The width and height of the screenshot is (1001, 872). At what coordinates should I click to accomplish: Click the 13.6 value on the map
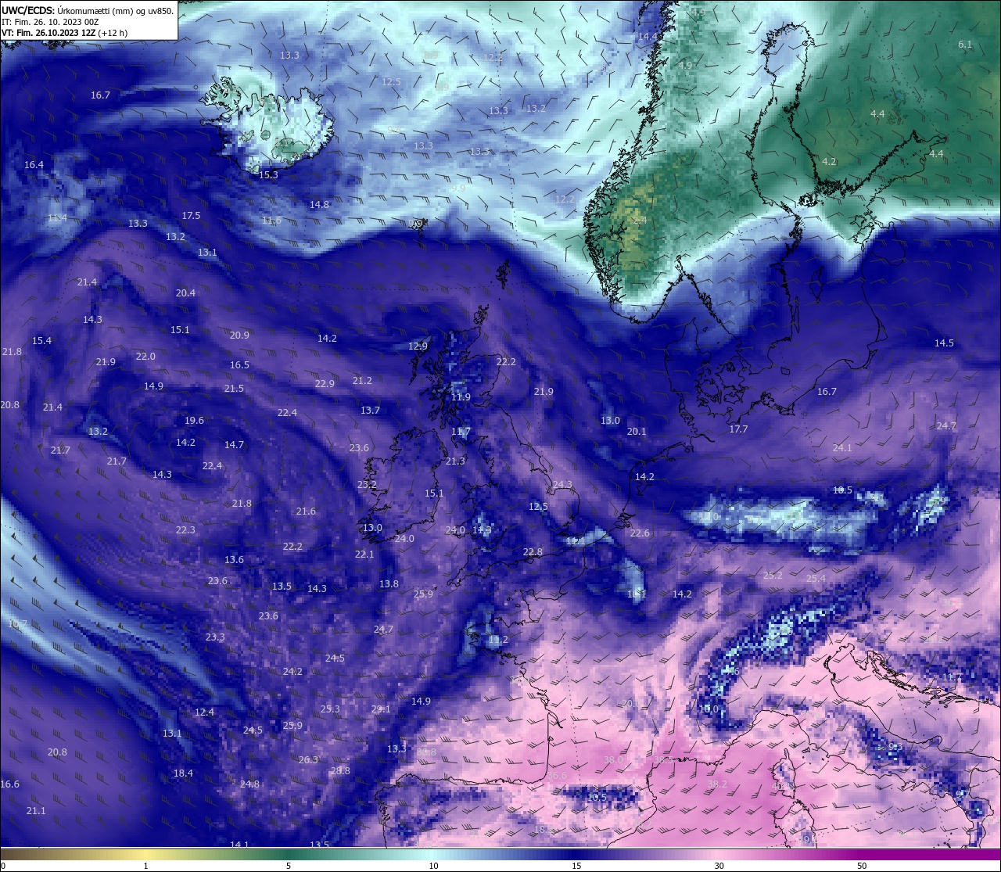click(234, 560)
